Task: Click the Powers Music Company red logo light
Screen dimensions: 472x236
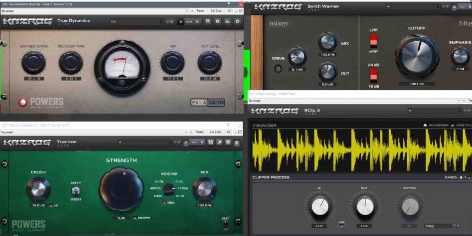Action: pyautogui.click(x=23, y=102)
